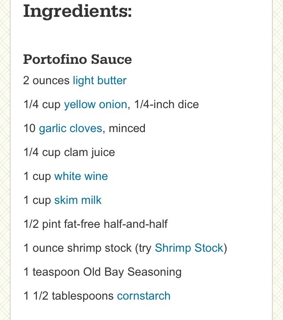This screenshot has height=320, width=283.
Task: Click the fat-free half-and-half ingredient line
Action: point(96,224)
